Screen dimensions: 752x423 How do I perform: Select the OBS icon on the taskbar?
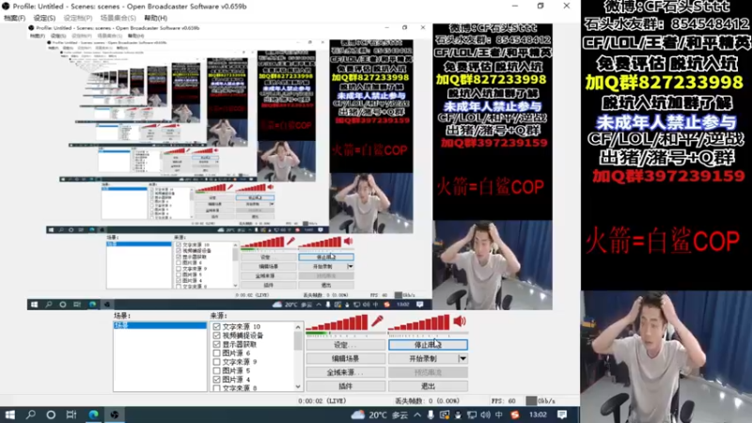coord(115,415)
